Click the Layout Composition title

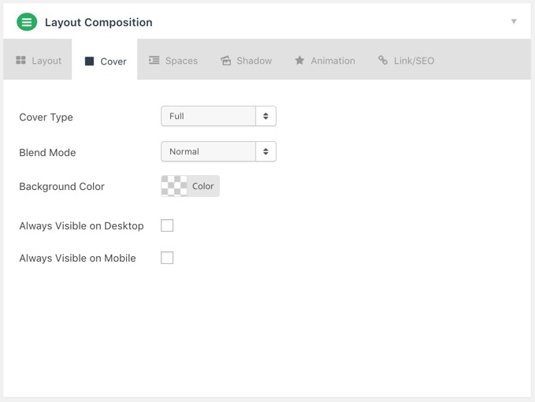click(98, 22)
